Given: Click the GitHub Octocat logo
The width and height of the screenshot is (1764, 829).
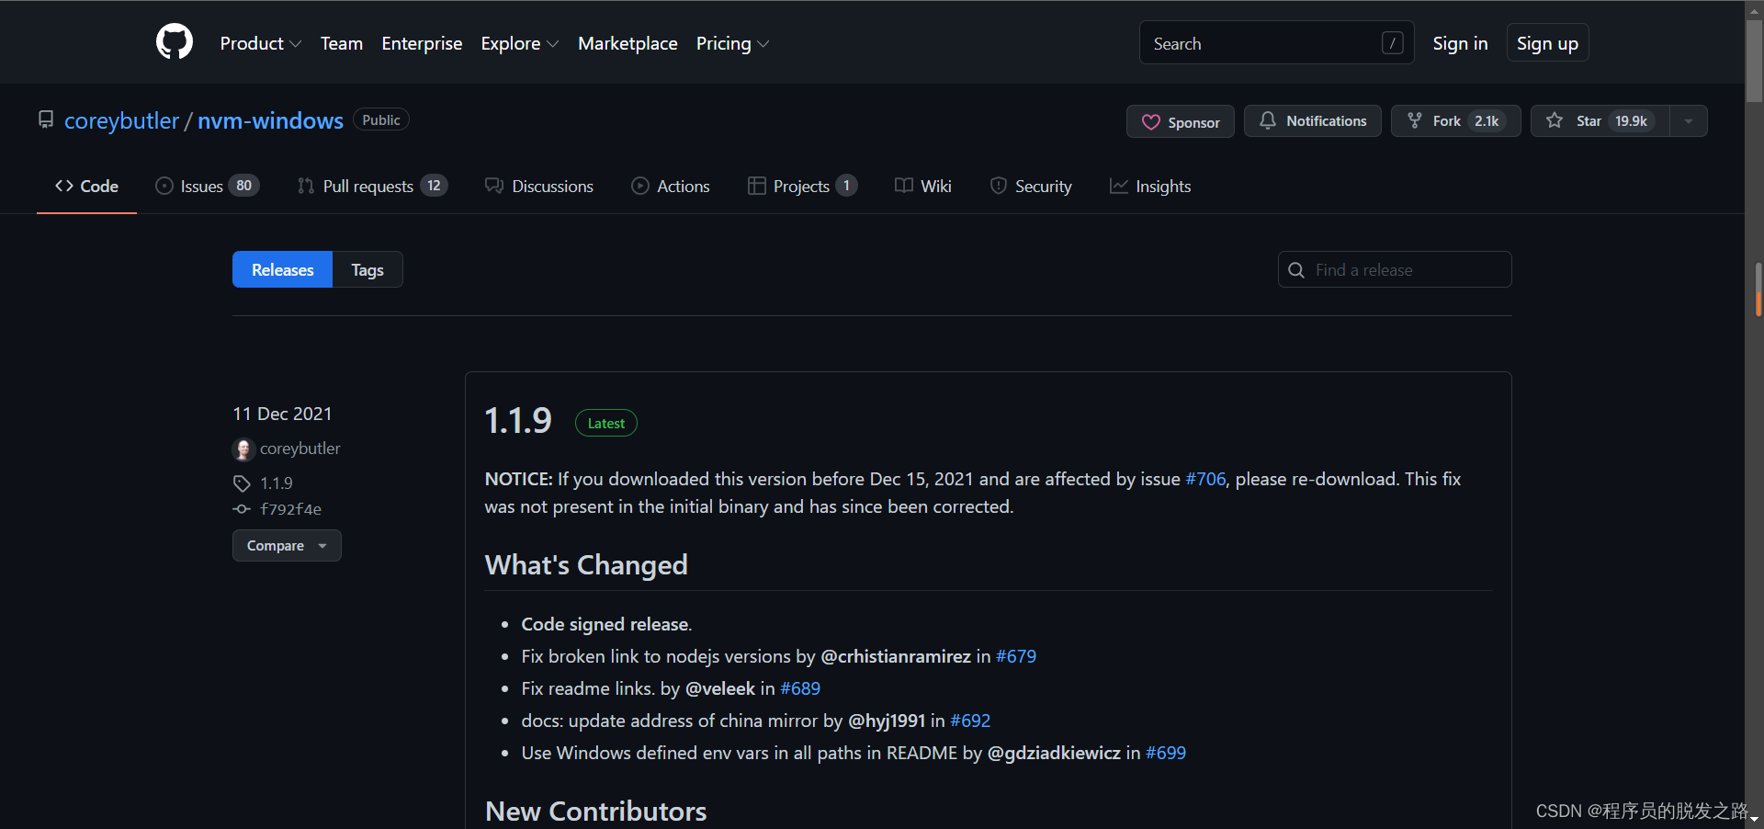Looking at the screenshot, I should click(175, 42).
